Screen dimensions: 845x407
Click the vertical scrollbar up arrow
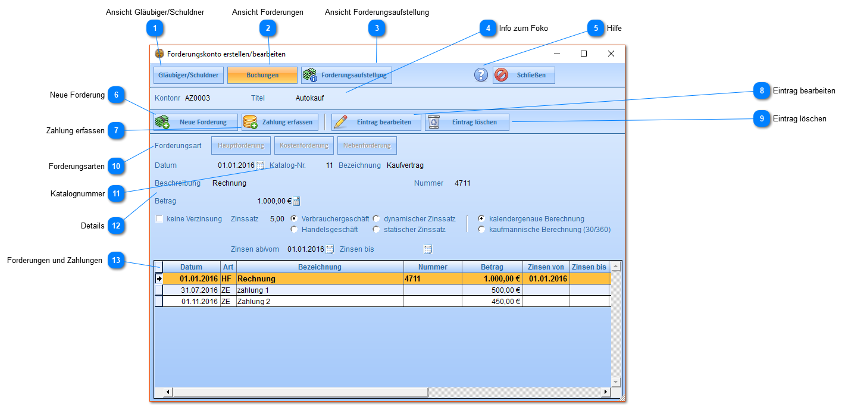coord(616,266)
